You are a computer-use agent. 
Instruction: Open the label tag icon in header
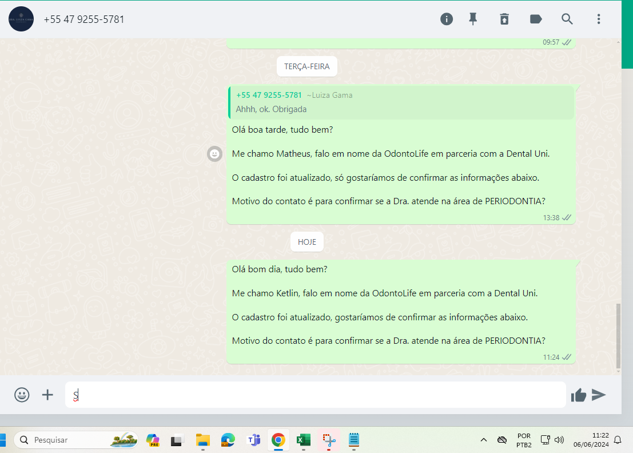pyautogui.click(x=536, y=19)
